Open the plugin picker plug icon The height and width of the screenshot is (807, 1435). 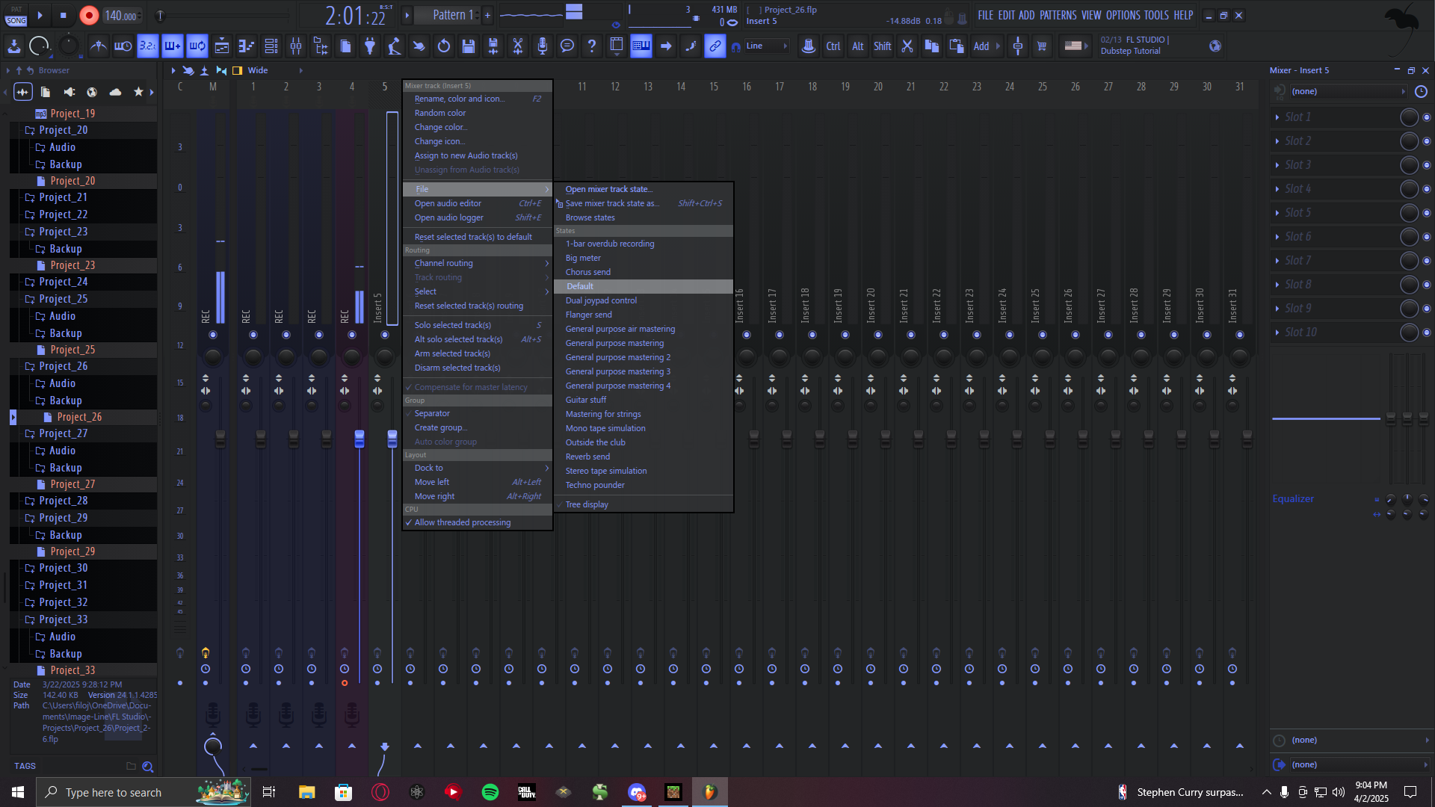[370, 46]
